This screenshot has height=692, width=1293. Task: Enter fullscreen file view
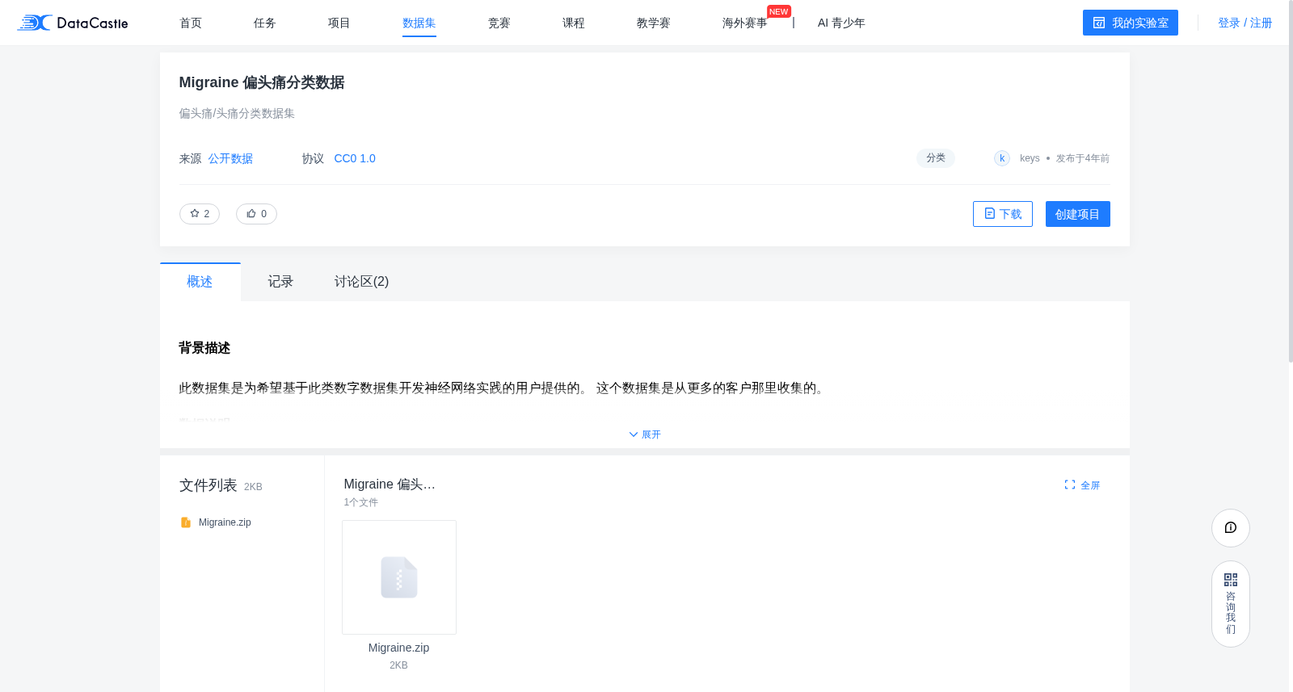[1082, 485]
